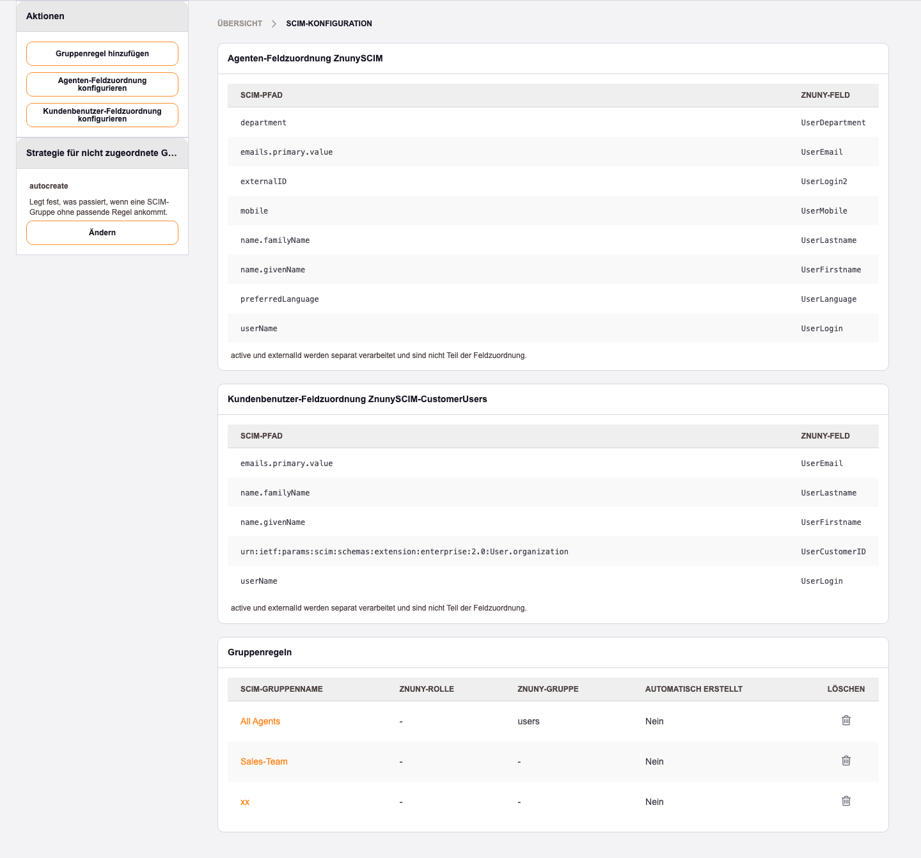The width and height of the screenshot is (921, 858).
Task: Open the Sales-Team group link
Action: (264, 761)
